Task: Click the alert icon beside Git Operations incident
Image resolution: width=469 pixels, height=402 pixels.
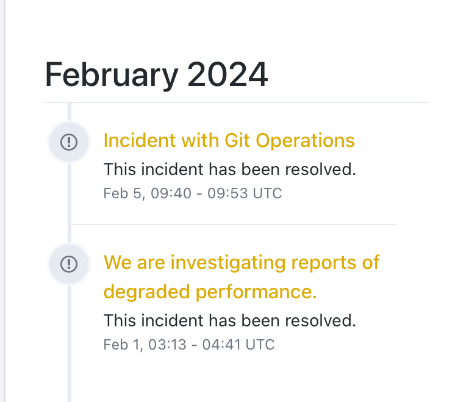Action: [x=70, y=142]
